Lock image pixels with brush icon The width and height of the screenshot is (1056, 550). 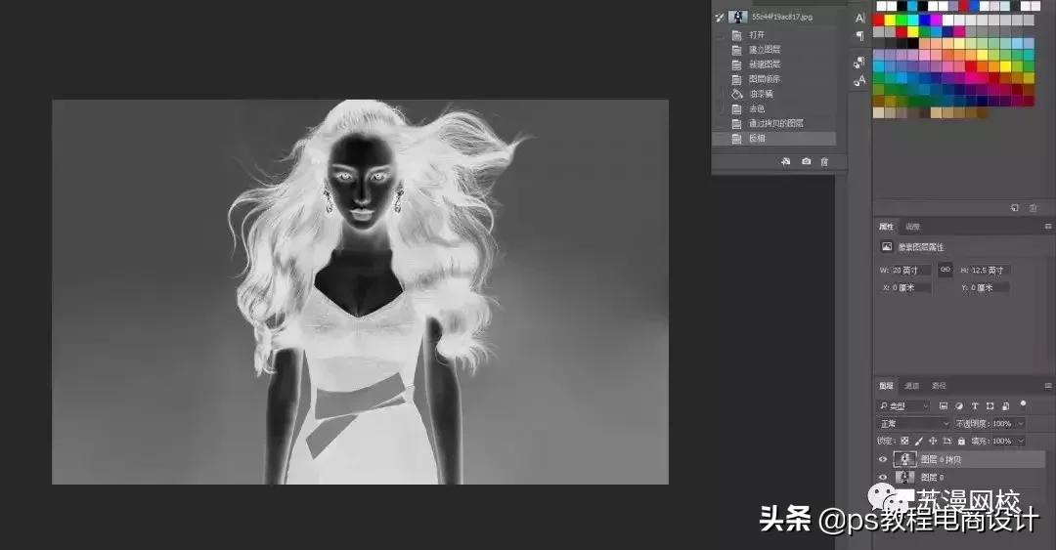pyautogui.click(x=918, y=441)
